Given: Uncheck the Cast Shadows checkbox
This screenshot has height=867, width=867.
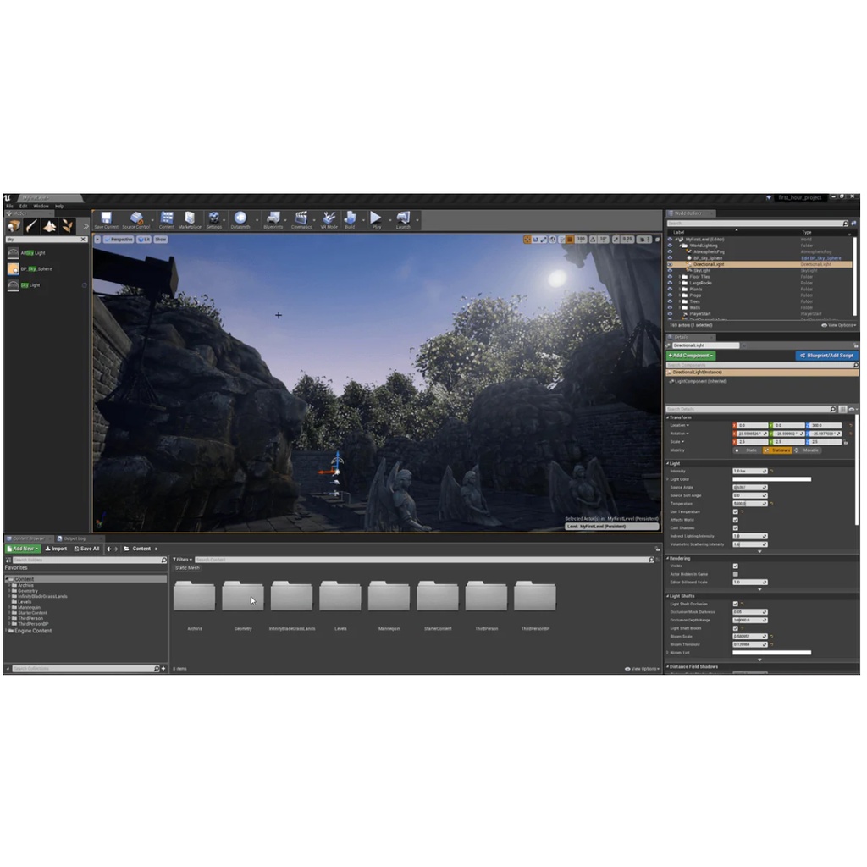Looking at the screenshot, I should tap(735, 527).
